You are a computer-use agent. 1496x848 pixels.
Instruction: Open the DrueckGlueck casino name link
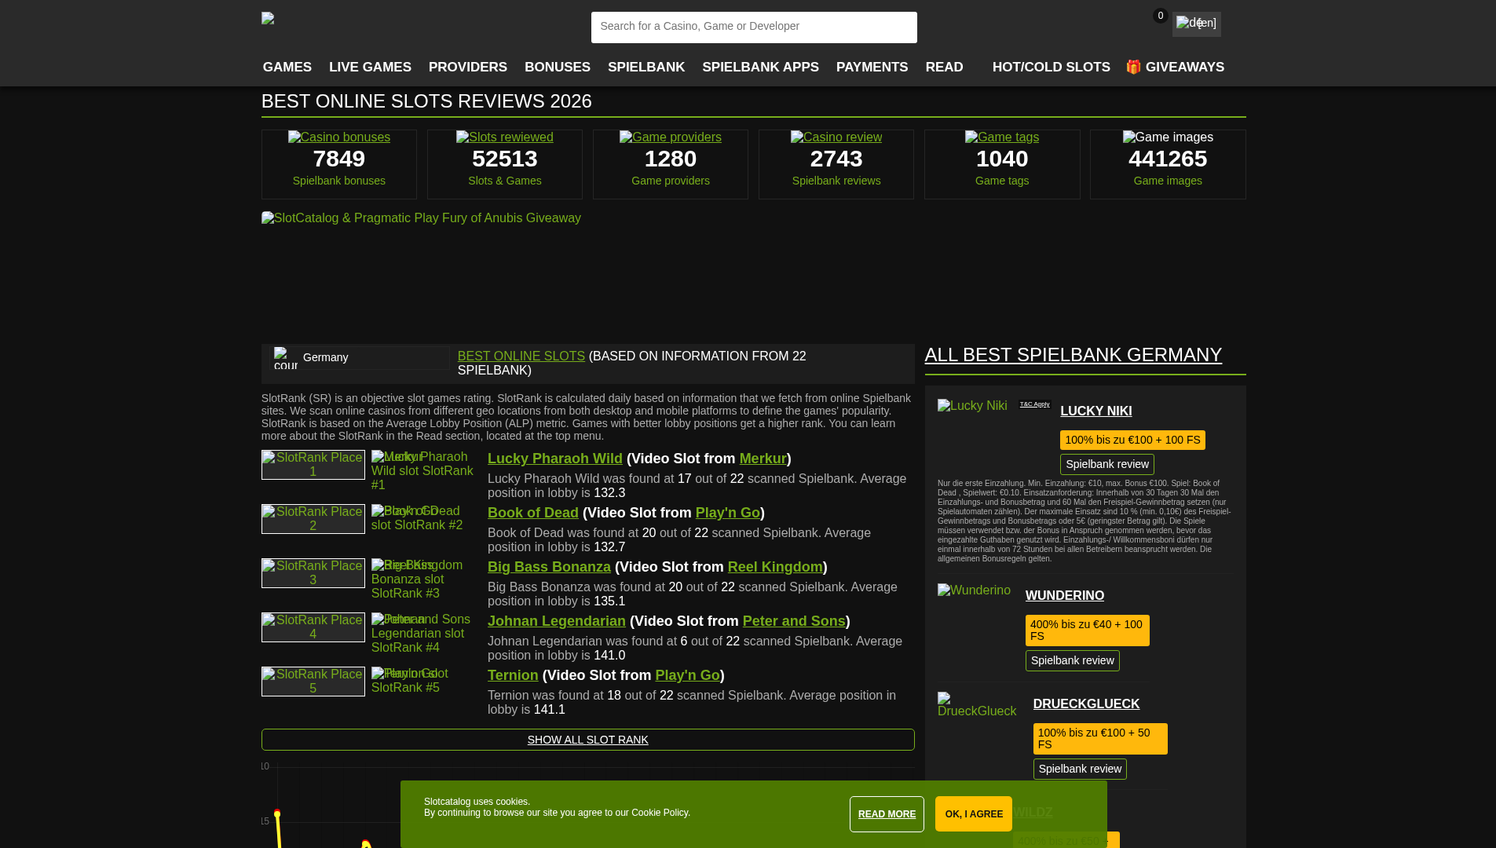[x=1086, y=704]
